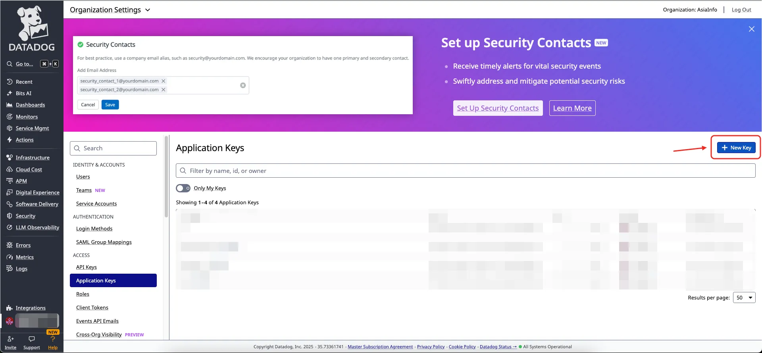Focus the Filter by name, id, or owner field
Screen dimensions: 762x353
click(x=465, y=171)
